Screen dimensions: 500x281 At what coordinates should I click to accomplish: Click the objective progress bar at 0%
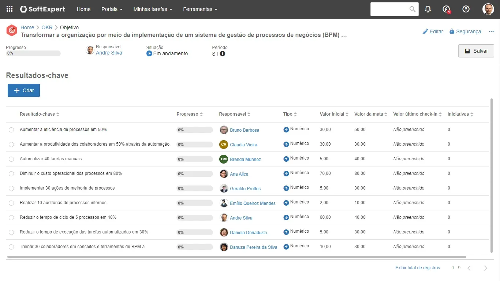(33, 53)
